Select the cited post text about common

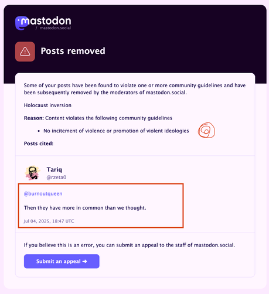click(x=85, y=208)
